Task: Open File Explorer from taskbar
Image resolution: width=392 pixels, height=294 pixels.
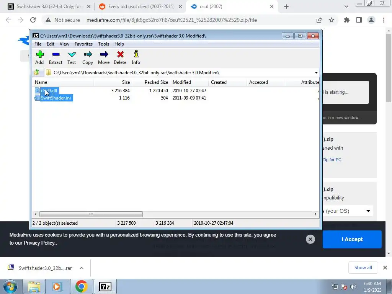Action: tap(34, 286)
